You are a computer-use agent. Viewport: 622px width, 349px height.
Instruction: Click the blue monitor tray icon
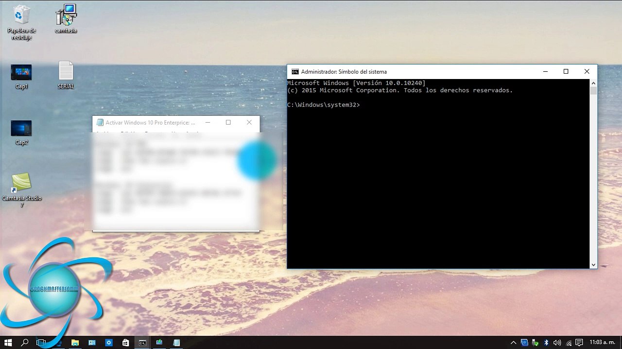[524, 343]
